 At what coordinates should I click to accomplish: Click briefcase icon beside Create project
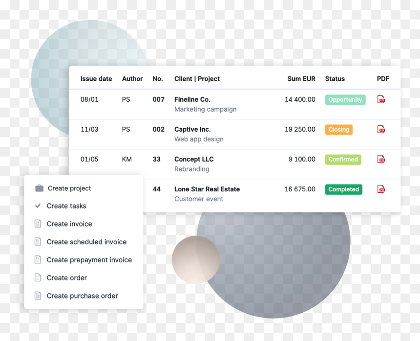point(40,188)
